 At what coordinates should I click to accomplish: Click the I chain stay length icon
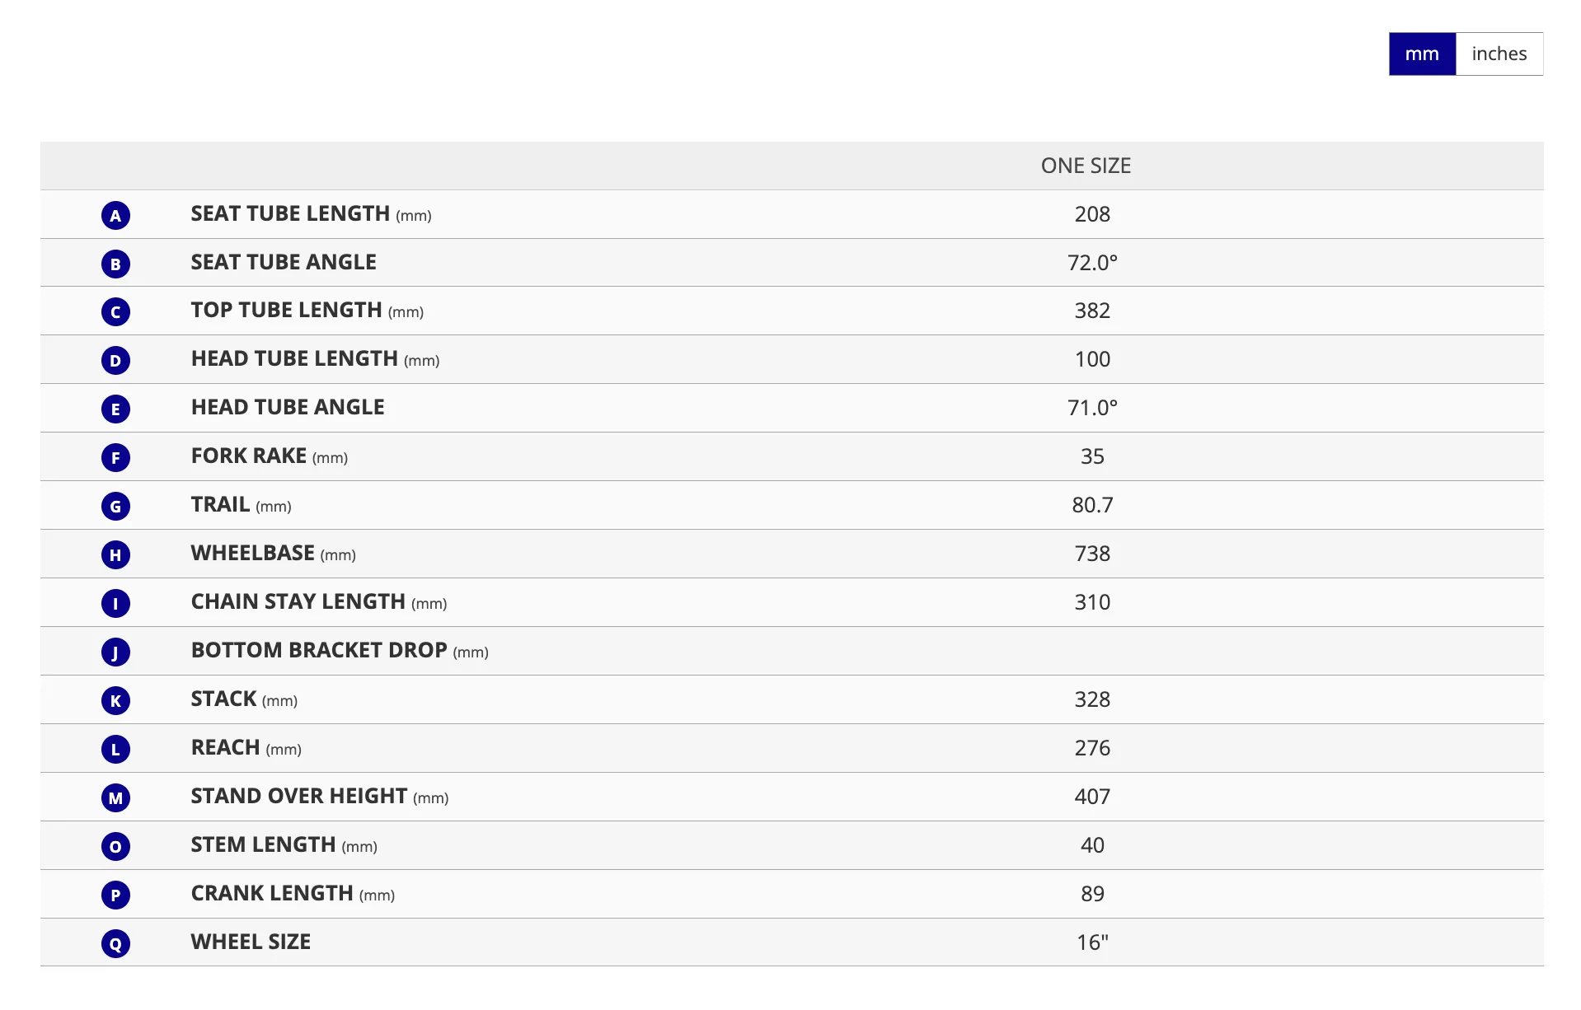[115, 604]
